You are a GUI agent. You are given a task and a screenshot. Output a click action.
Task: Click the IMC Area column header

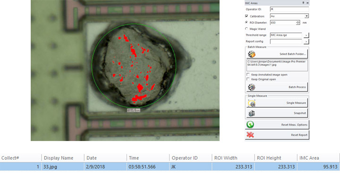pos(309,158)
